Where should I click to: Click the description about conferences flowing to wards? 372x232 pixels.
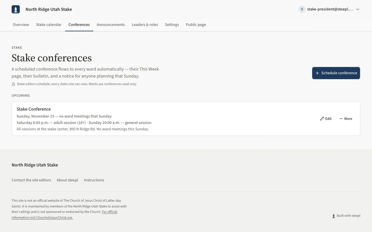(x=85, y=72)
